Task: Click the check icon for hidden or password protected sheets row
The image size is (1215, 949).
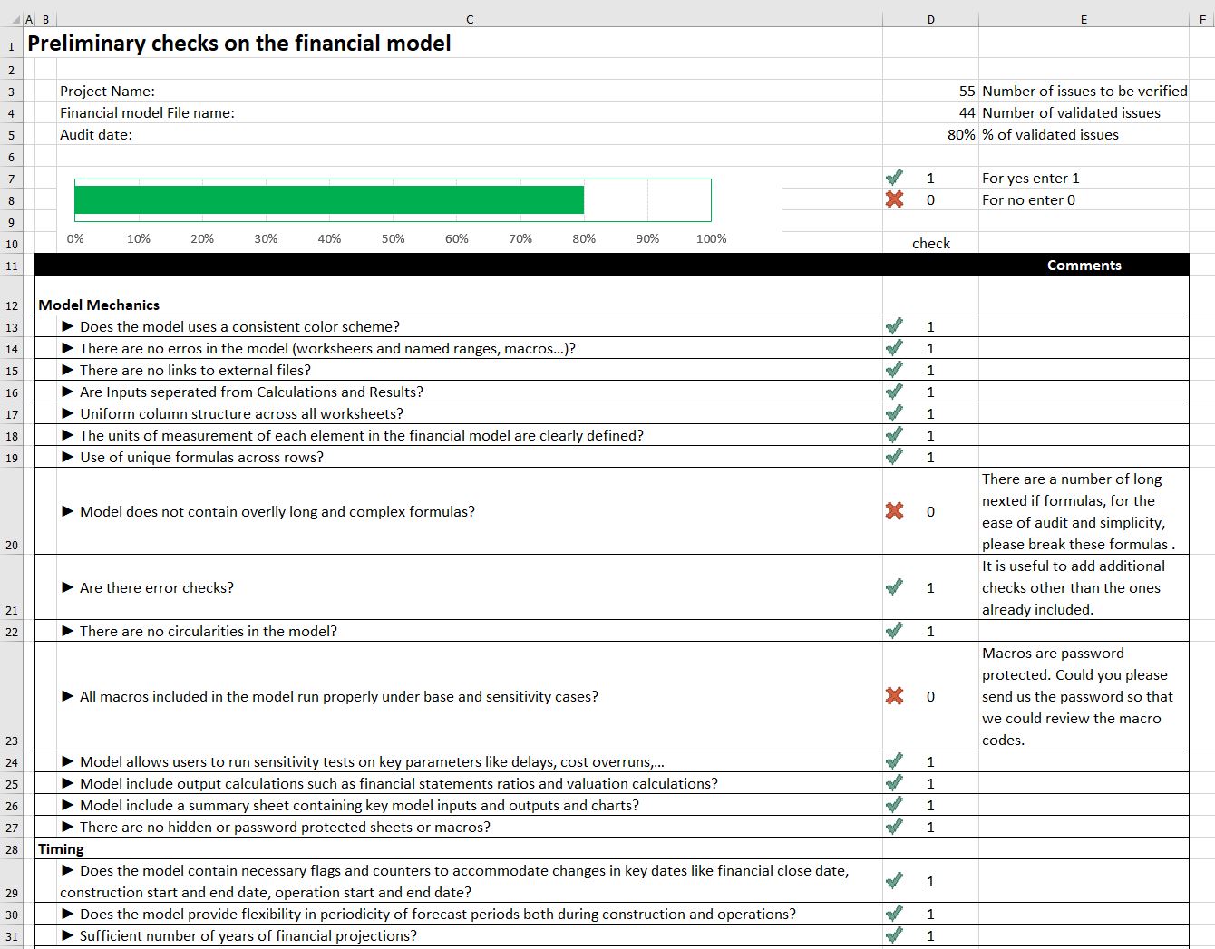Action: pos(894,826)
